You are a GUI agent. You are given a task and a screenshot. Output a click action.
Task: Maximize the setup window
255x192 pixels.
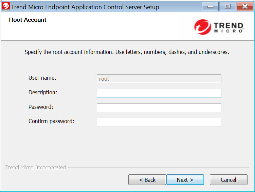[x=227, y=6]
